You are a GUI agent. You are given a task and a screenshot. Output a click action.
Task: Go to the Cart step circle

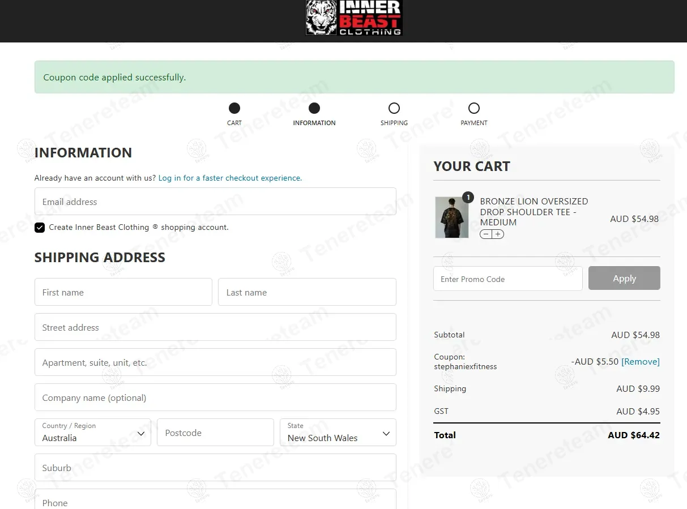pos(234,108)
